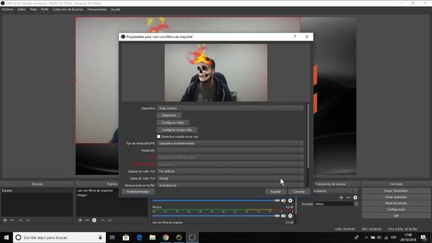
Task: Open the Dispositivo dropdown showing Snap Camera
Action: click(230, 108)
